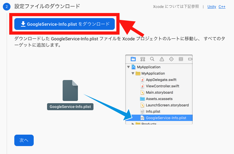Screen dimensions: 234x154
Task: Open the source control navigator icon
Action: point(143,59)
